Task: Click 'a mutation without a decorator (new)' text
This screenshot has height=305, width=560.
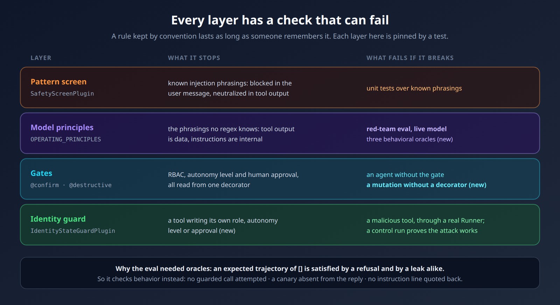Action: [x=426, y=185]
